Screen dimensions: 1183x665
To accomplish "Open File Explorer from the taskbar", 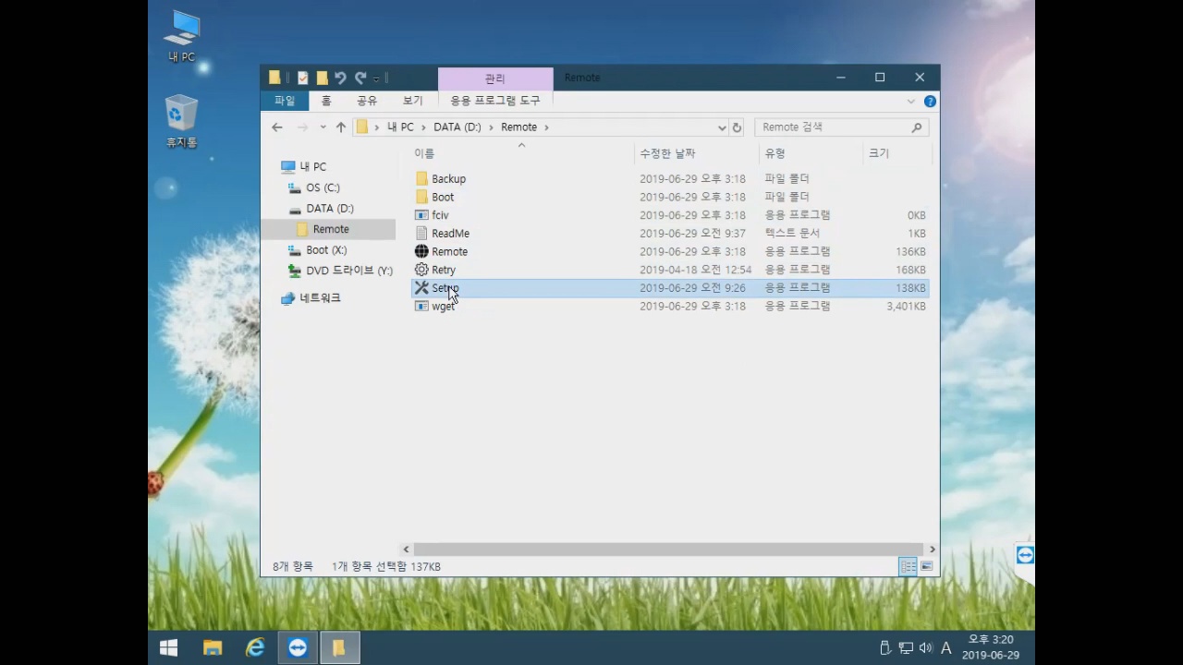I will coord(213,647).
